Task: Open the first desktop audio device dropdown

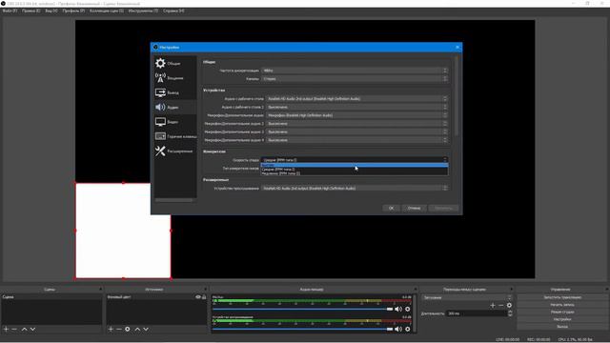Action: pyautogui.click(x=356, y=99)
